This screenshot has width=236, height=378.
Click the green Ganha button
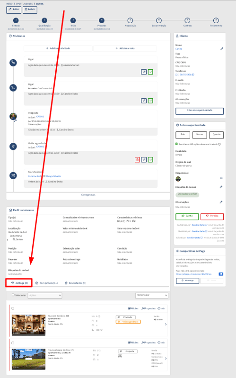[x=187, y=216]
